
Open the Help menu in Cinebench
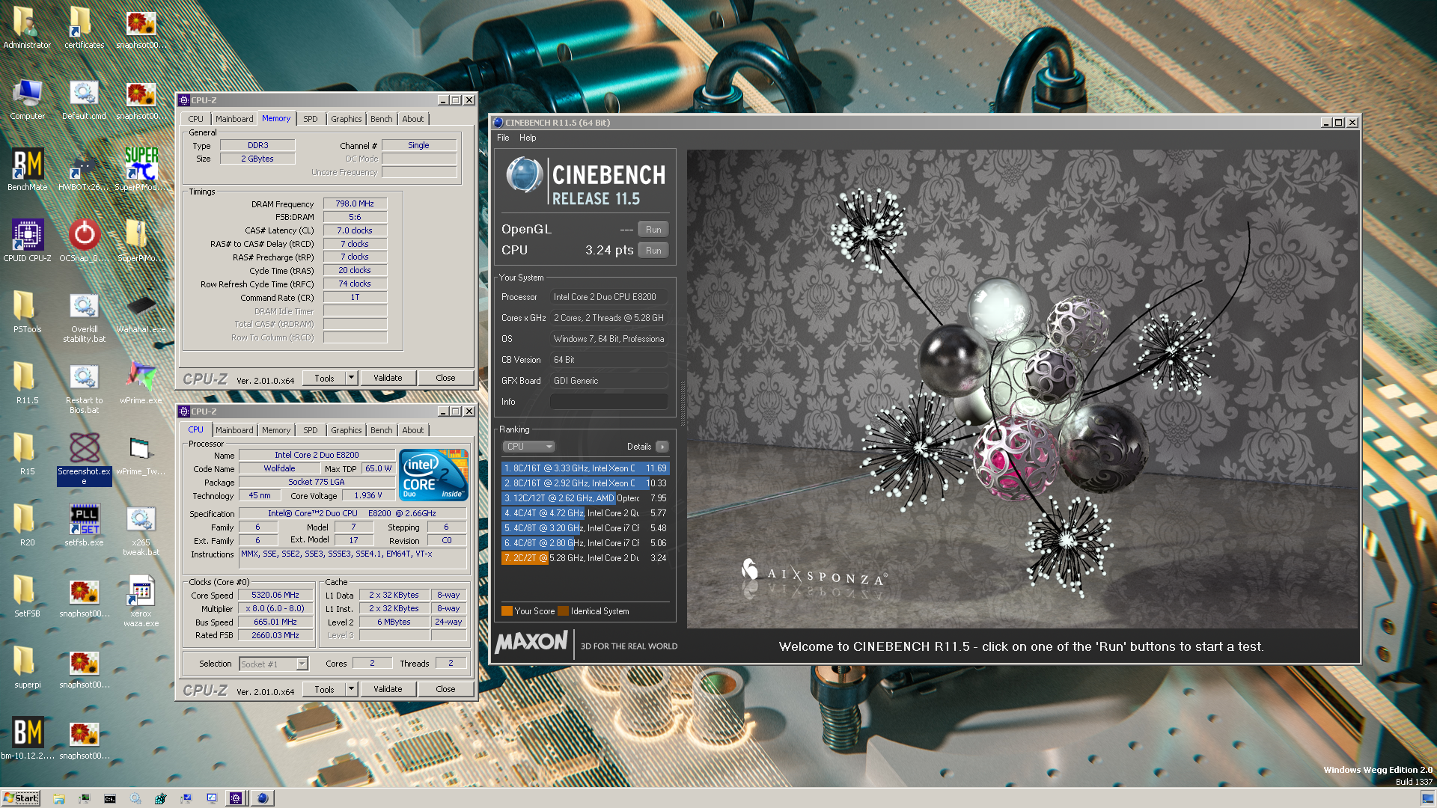point(528,138)
